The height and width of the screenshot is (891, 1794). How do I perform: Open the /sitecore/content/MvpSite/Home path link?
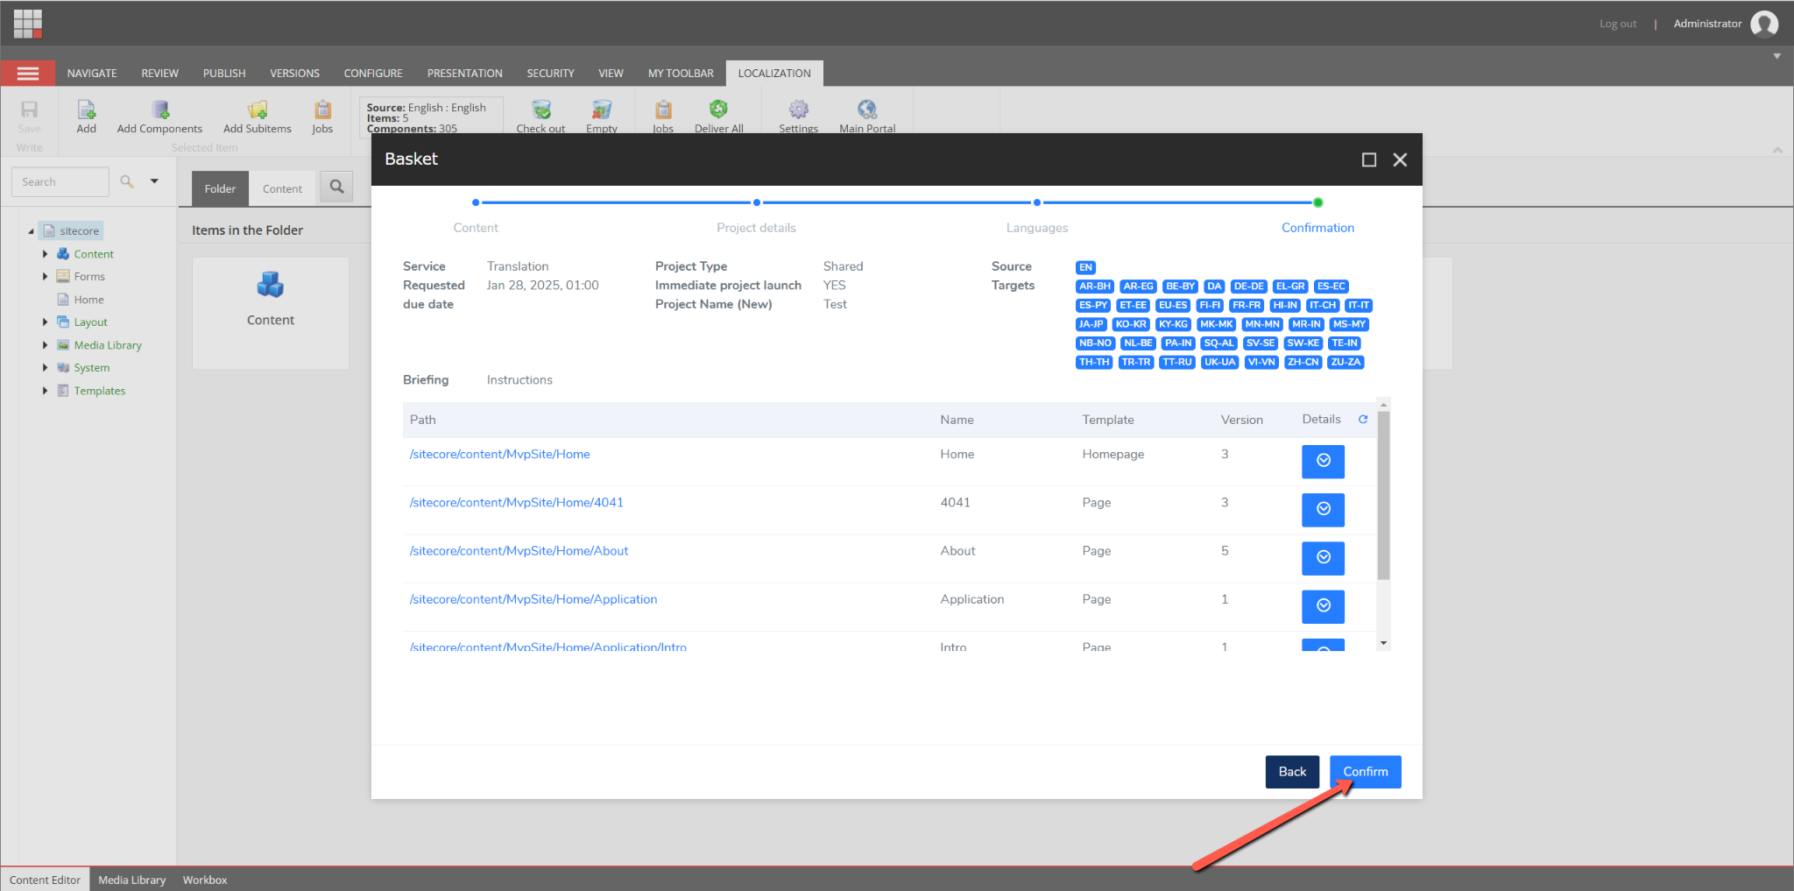tap(500, 454)
